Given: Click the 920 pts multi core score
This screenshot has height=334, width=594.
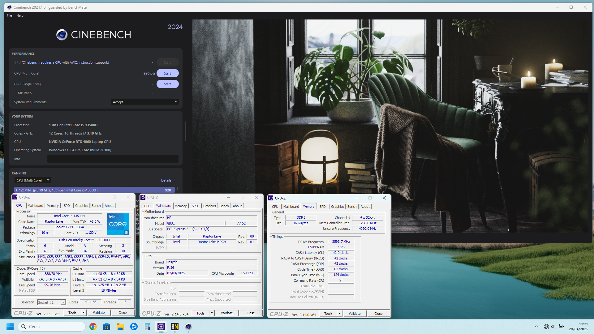Looking at the screenshot, I should click(149, 73).
